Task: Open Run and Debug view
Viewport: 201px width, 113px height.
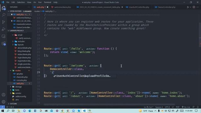Action: (x=3, y=29)
